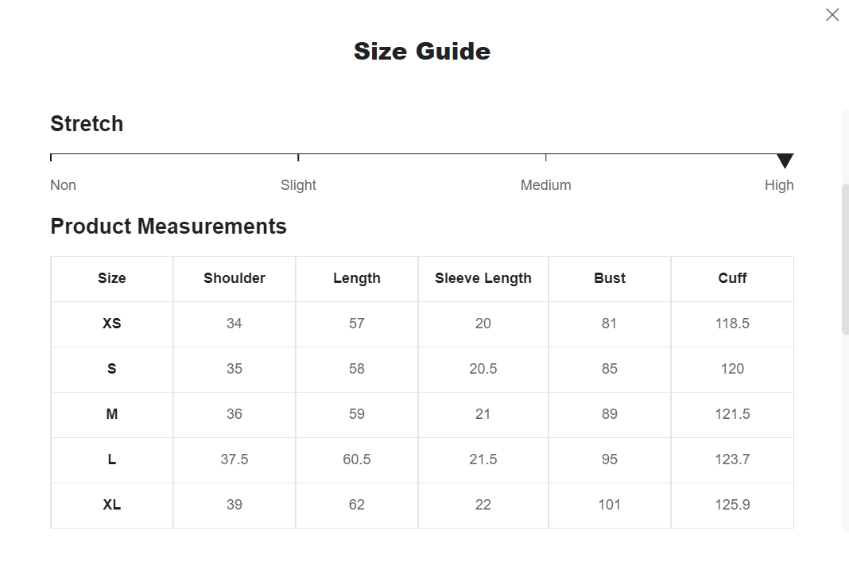Click the Slight stretch label

[x=298, y=185]
